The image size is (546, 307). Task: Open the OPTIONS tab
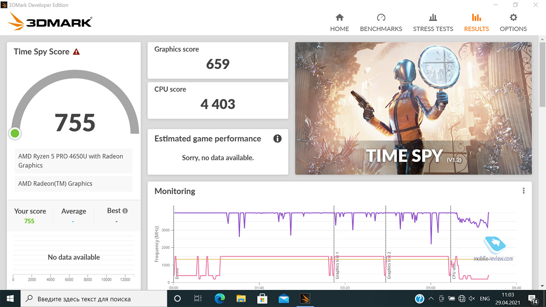pos(513,23)
